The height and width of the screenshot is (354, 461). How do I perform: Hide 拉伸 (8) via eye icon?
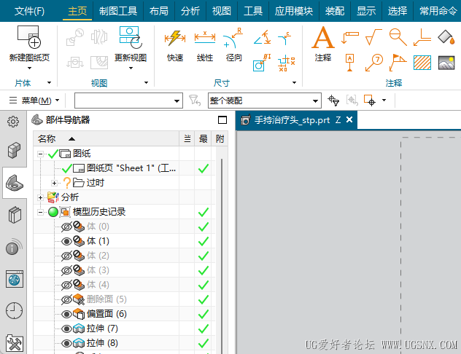(x=66, y=343)
